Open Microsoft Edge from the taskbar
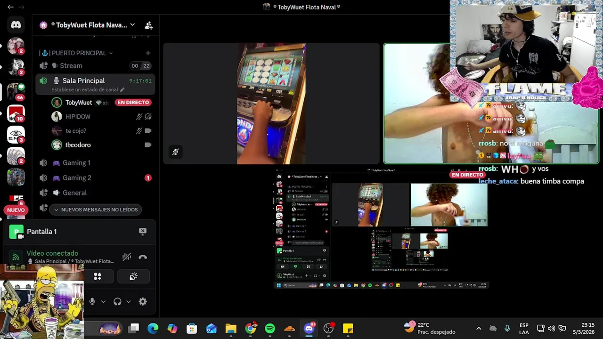 point(153,328)
